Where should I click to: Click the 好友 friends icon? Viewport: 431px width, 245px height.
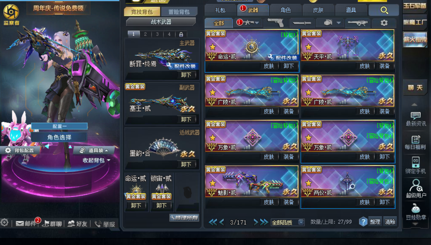77,224
